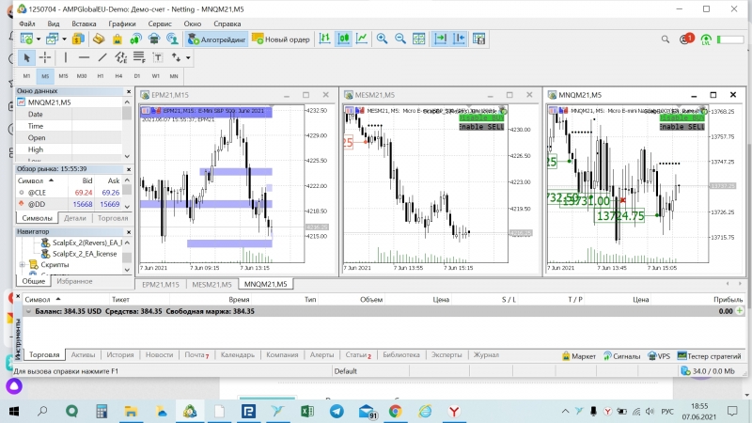Screen dimensions: 752x423
Task: Click Data Window scroll down arrow
Action: tap(127, 156)
